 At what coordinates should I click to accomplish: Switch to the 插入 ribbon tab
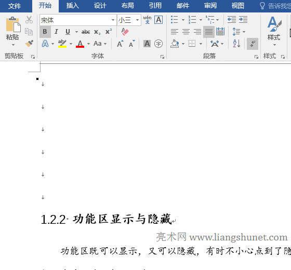pyautogui.click(x=73, y=6)
